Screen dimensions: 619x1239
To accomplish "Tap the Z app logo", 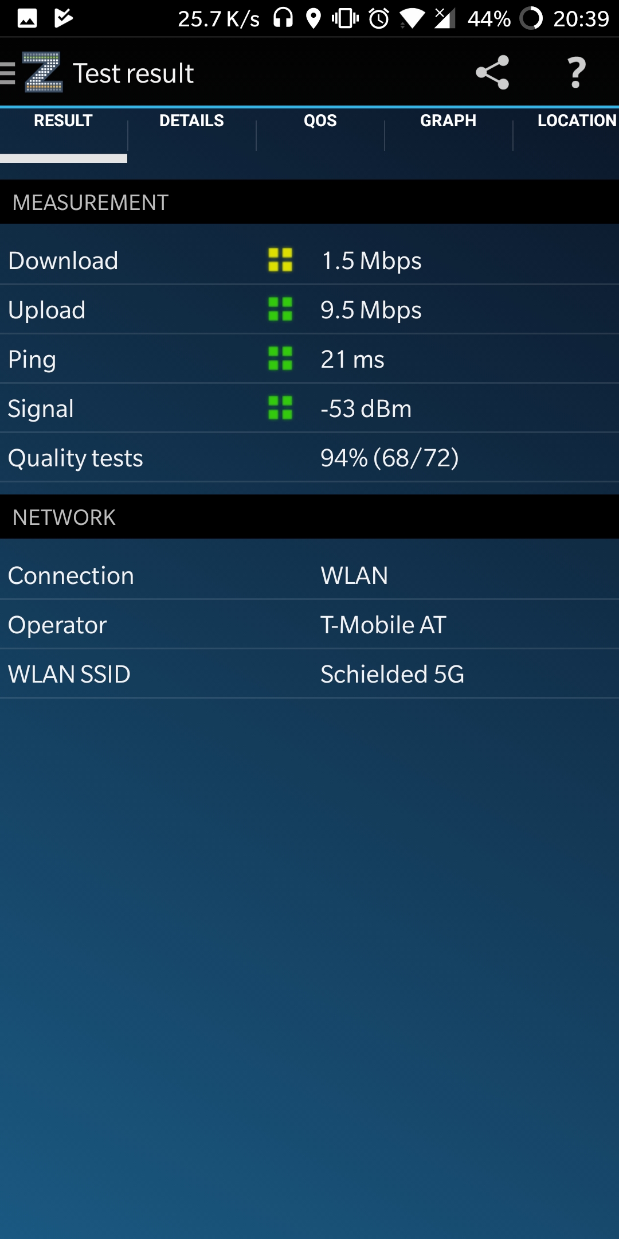I will tap(43, 72).
